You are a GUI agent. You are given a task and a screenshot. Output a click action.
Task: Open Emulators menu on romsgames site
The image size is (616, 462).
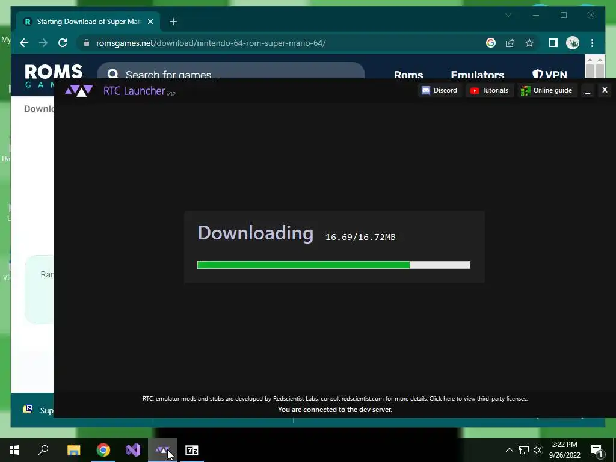477,74
